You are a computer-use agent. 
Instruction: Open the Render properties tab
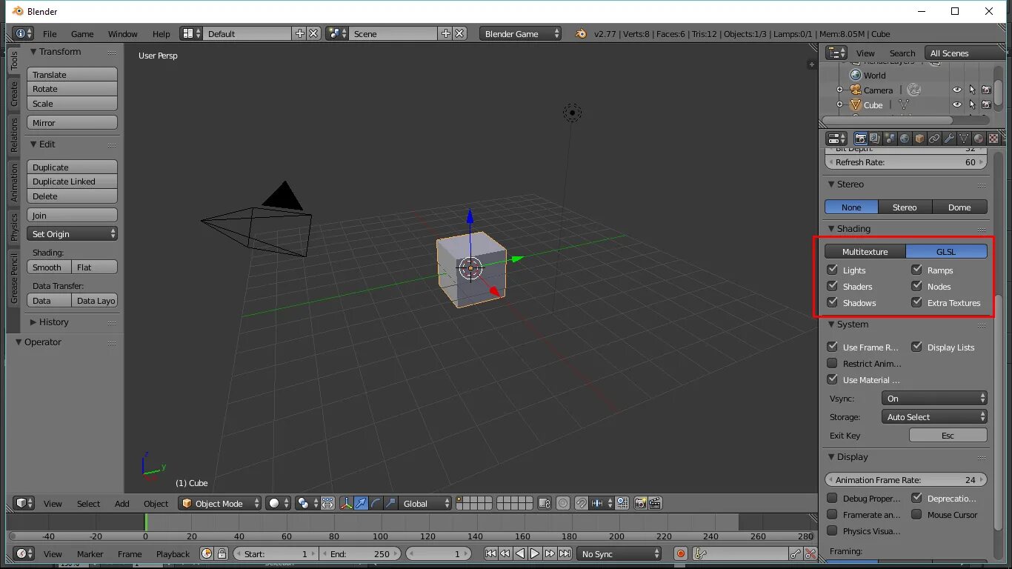click(x=860, y=139)
